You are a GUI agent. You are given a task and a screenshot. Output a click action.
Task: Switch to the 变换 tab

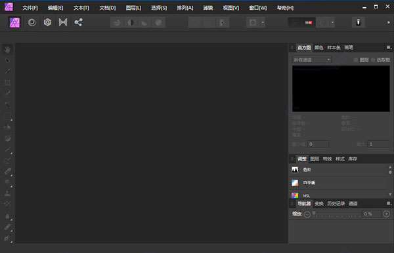[319, 204]
